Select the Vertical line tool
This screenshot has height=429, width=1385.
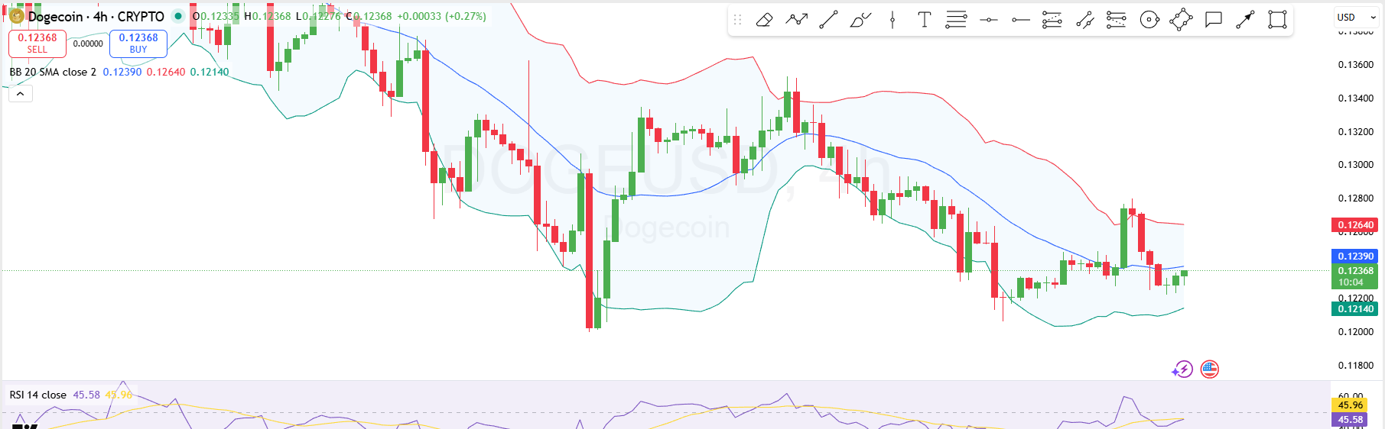(x=892, y=20)
